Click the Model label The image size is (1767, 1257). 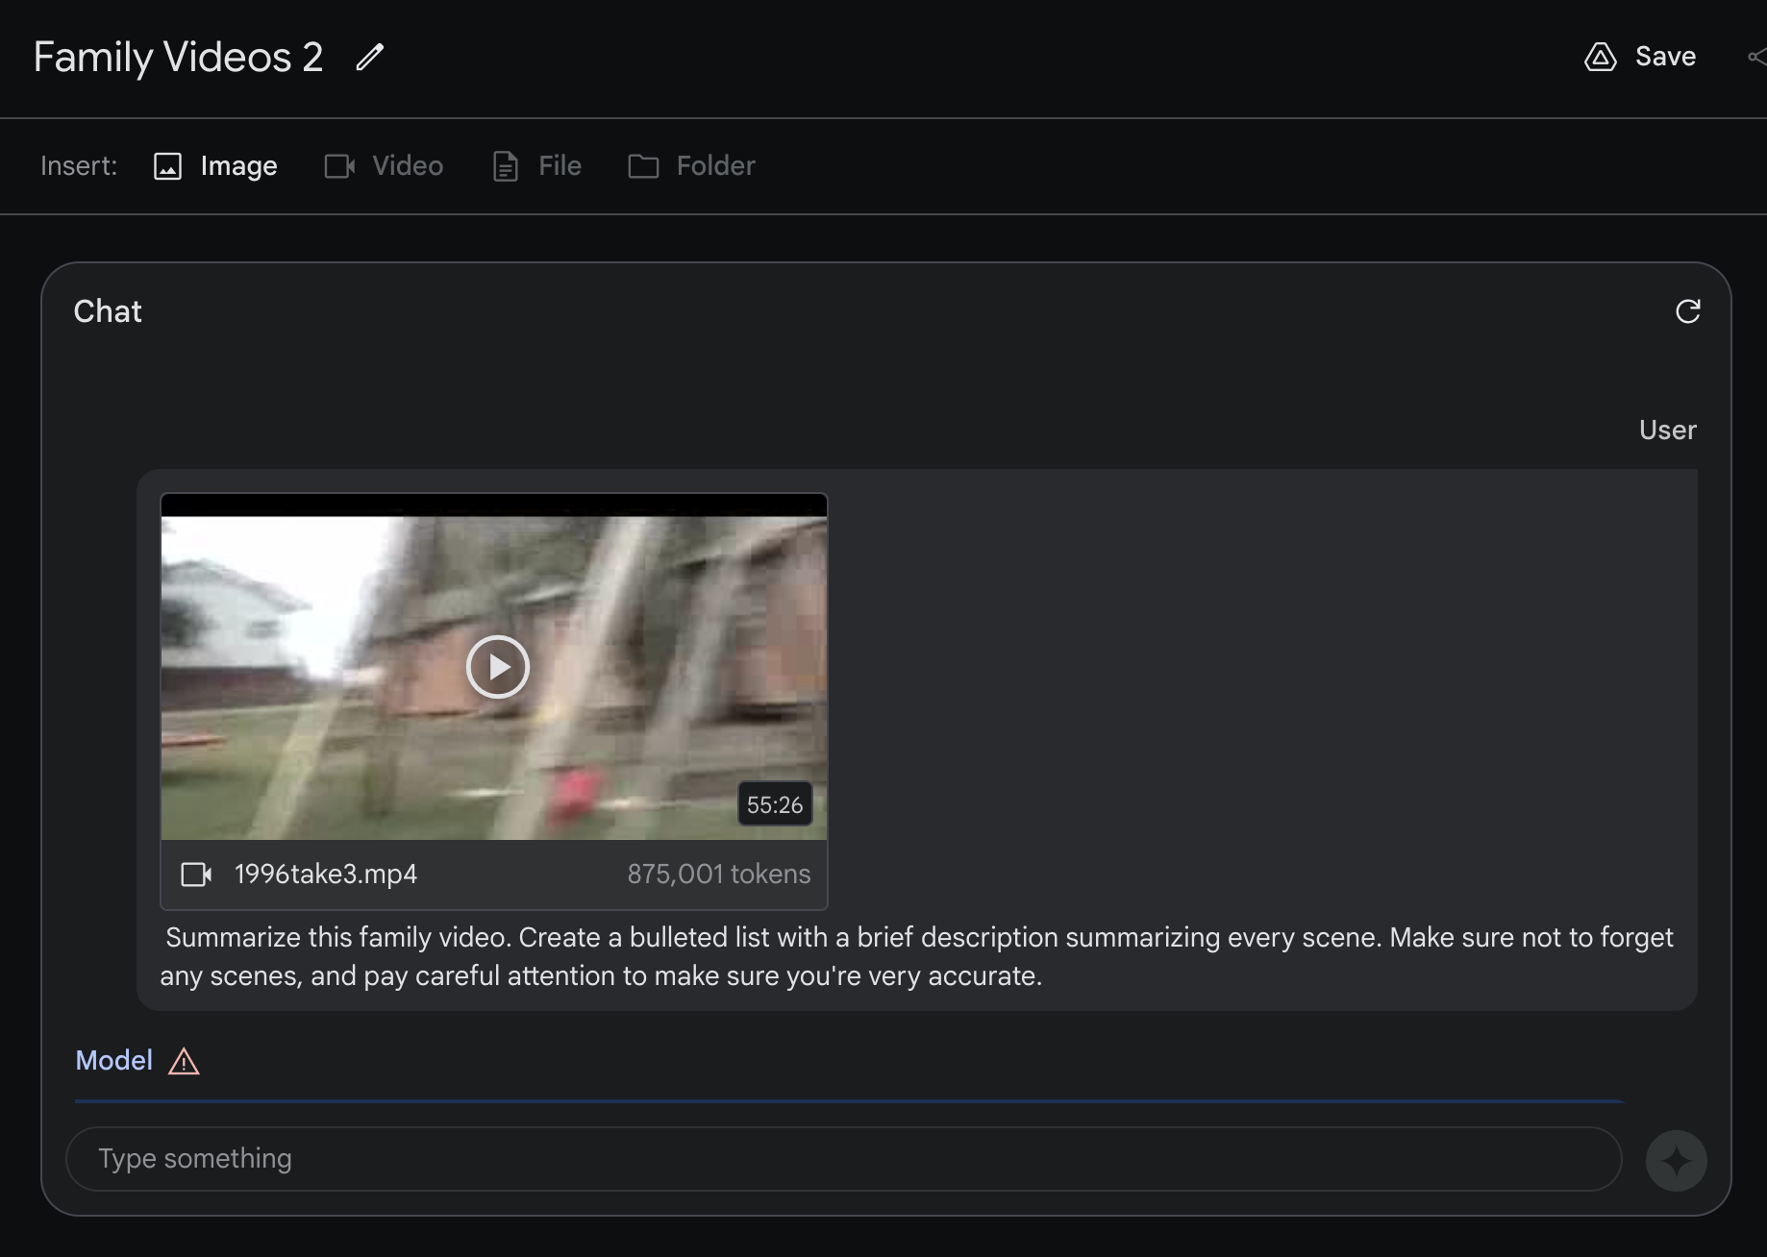[113, 1061]
